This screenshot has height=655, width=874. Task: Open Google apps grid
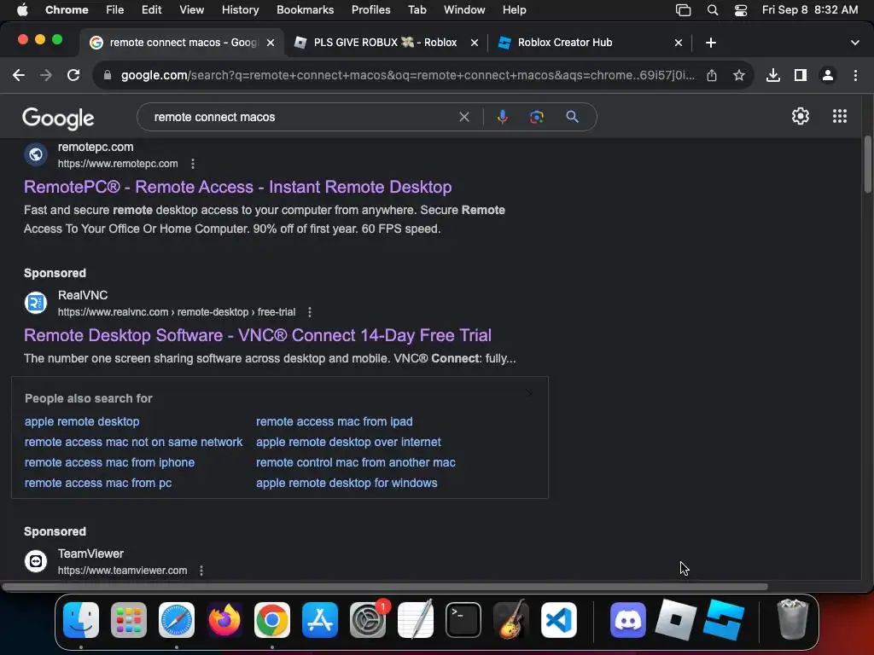[840, 116]
